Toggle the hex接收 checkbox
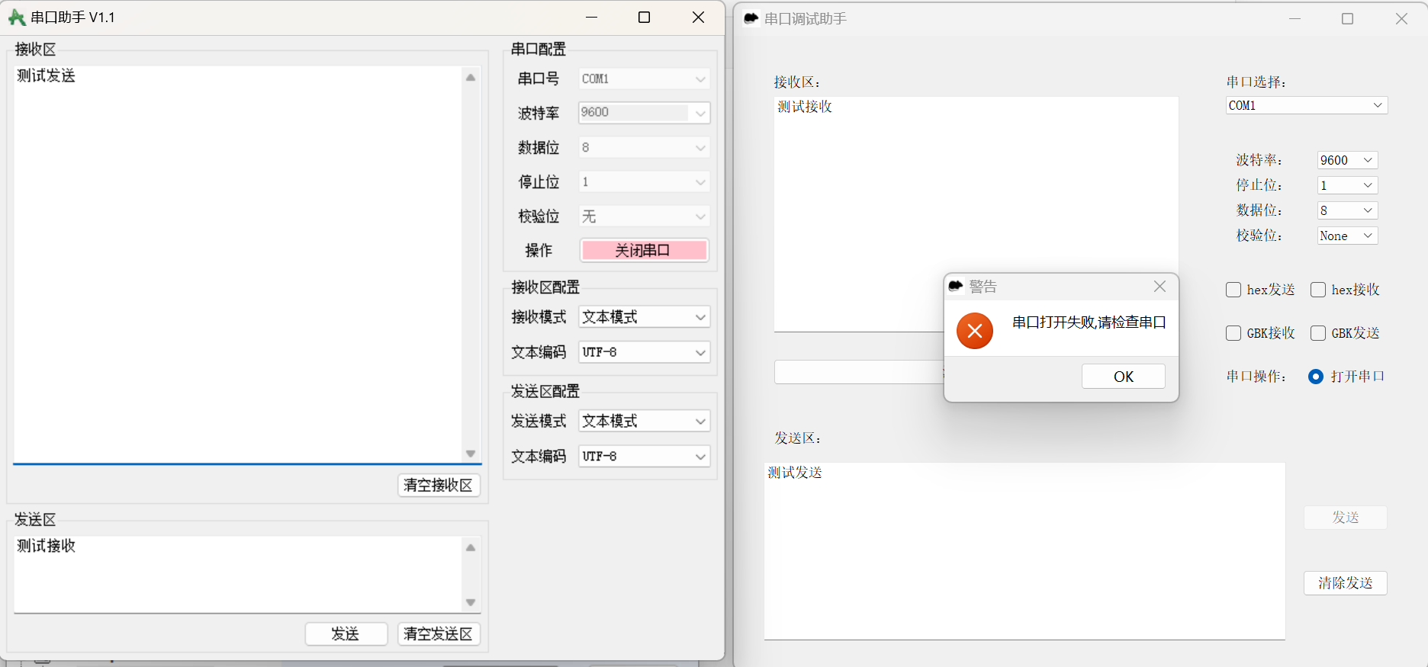This screenshot has height=667, width=1428. [x=1318, y=290]
